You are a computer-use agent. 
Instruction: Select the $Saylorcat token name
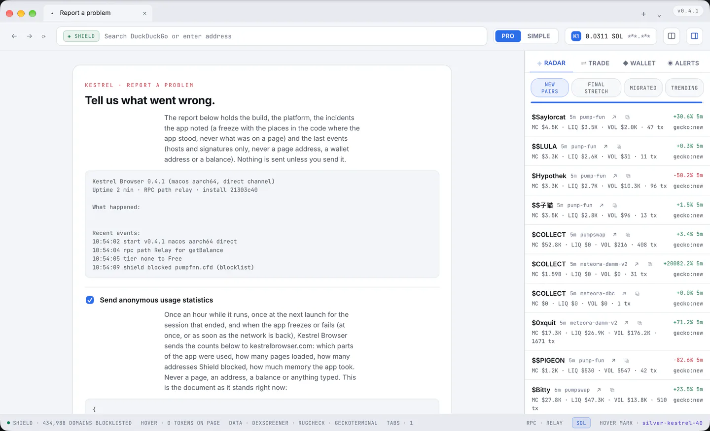point(548,117)
